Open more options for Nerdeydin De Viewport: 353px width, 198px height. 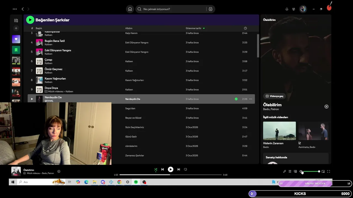251,99
